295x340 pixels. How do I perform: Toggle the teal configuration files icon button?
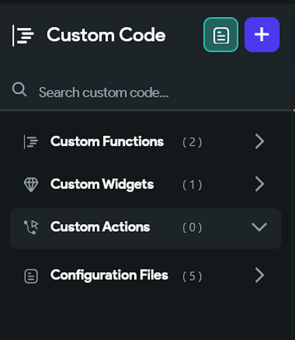[x=221, y=35]
